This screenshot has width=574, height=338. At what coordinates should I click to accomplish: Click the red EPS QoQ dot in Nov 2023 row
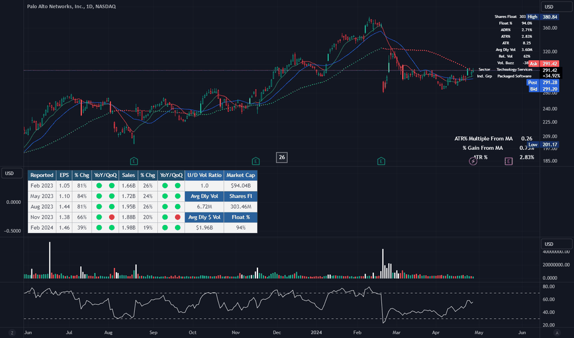click(111, 217)
